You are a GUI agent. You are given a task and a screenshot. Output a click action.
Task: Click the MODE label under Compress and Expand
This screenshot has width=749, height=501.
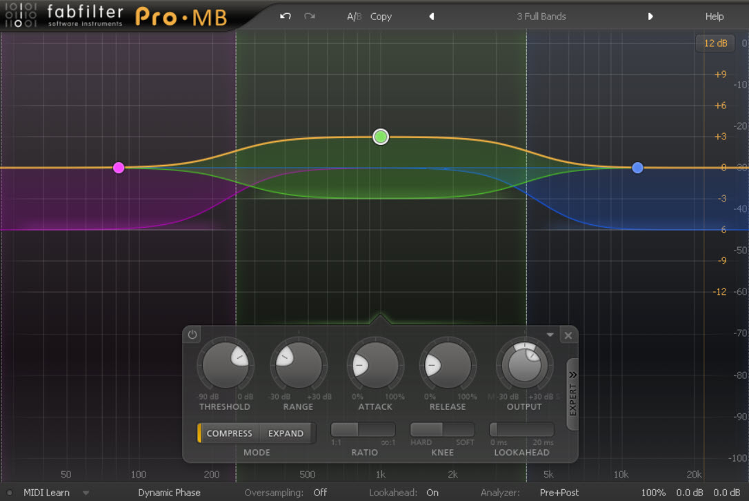click(257, 452)
